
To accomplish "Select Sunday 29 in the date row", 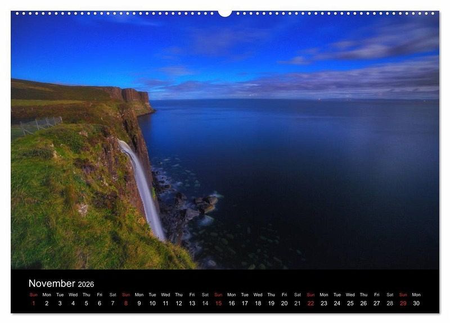I will (403, 303).
